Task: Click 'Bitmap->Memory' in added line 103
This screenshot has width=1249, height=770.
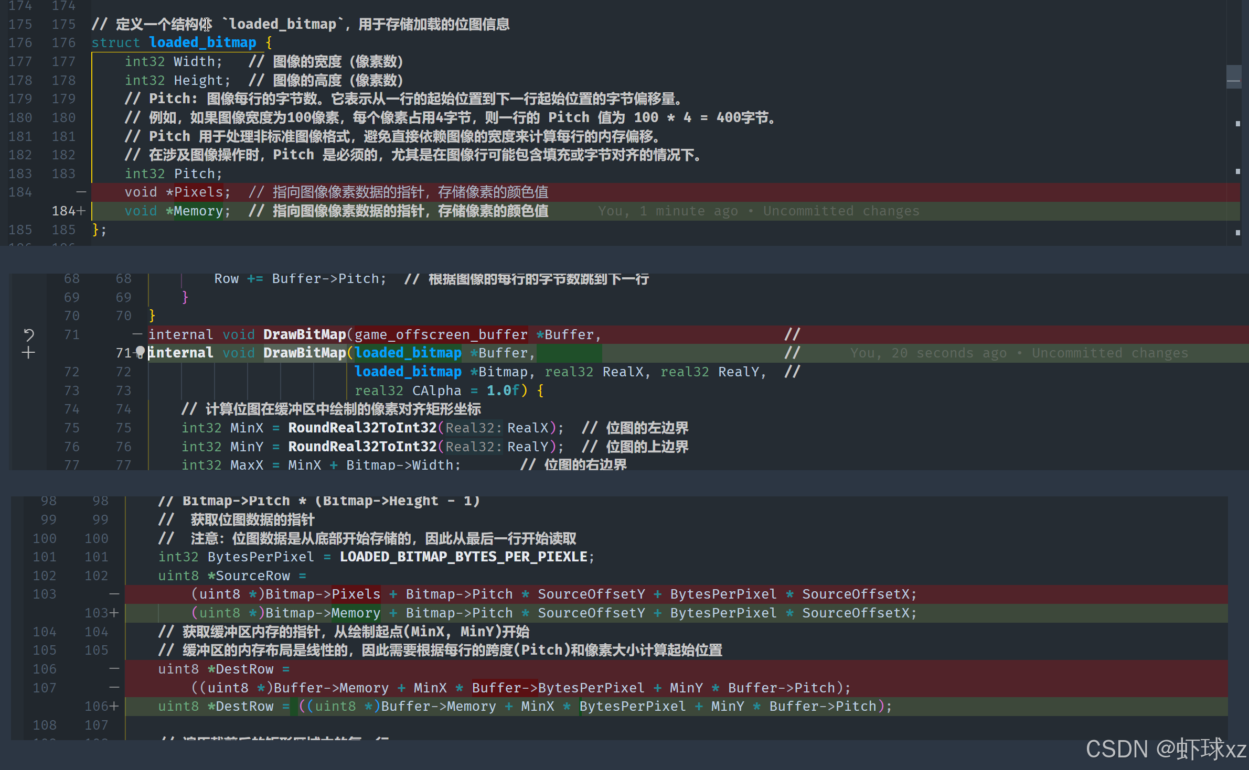Action: click(x=323, y=613)
